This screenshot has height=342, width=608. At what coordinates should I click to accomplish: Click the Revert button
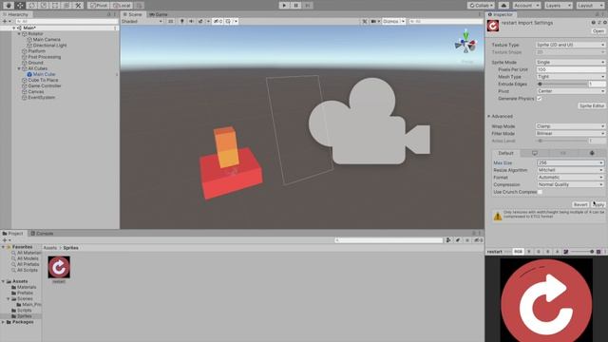tap(580, 205)
